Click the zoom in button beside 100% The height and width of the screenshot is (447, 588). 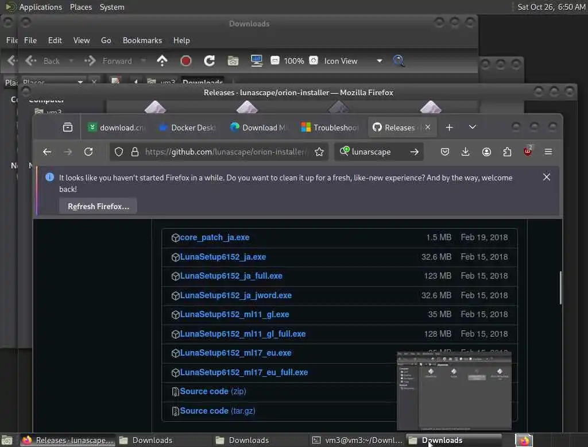click(314, 60)
